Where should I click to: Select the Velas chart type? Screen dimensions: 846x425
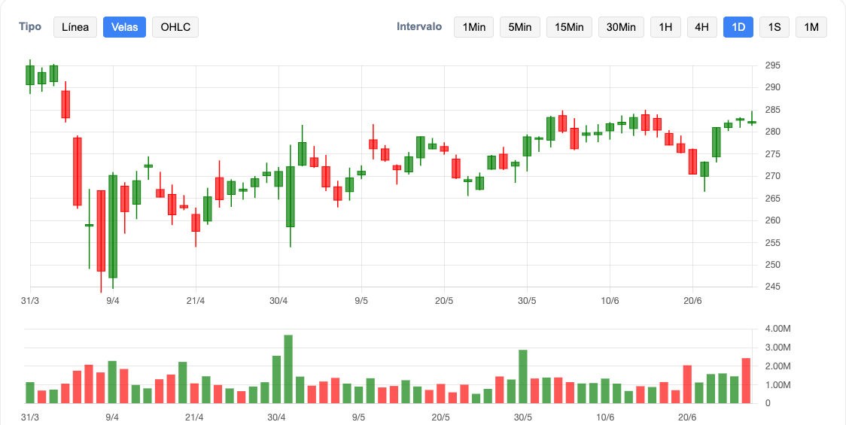pyautogui.click(x=125, y=27)
